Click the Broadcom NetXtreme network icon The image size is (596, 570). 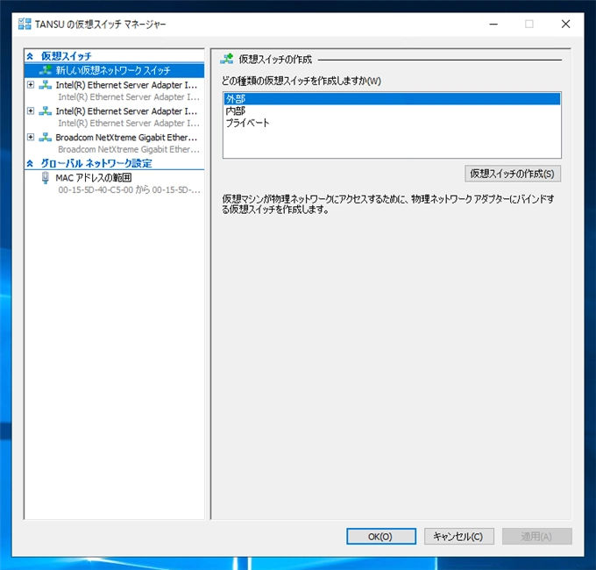coord(46,138)
